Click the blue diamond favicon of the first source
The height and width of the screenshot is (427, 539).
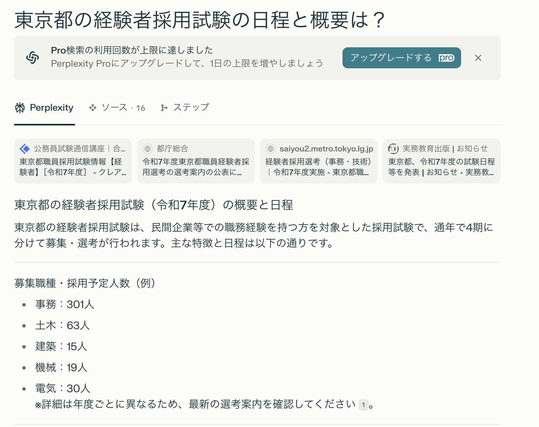point(25,149)
